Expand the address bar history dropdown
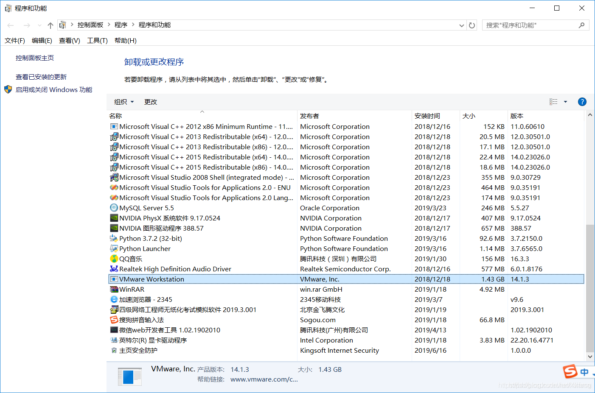595x393 pixels. pos(462,25)
